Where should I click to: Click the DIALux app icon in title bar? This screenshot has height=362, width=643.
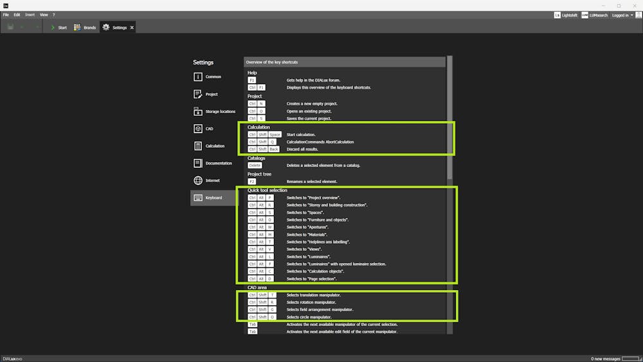point(6,5)
